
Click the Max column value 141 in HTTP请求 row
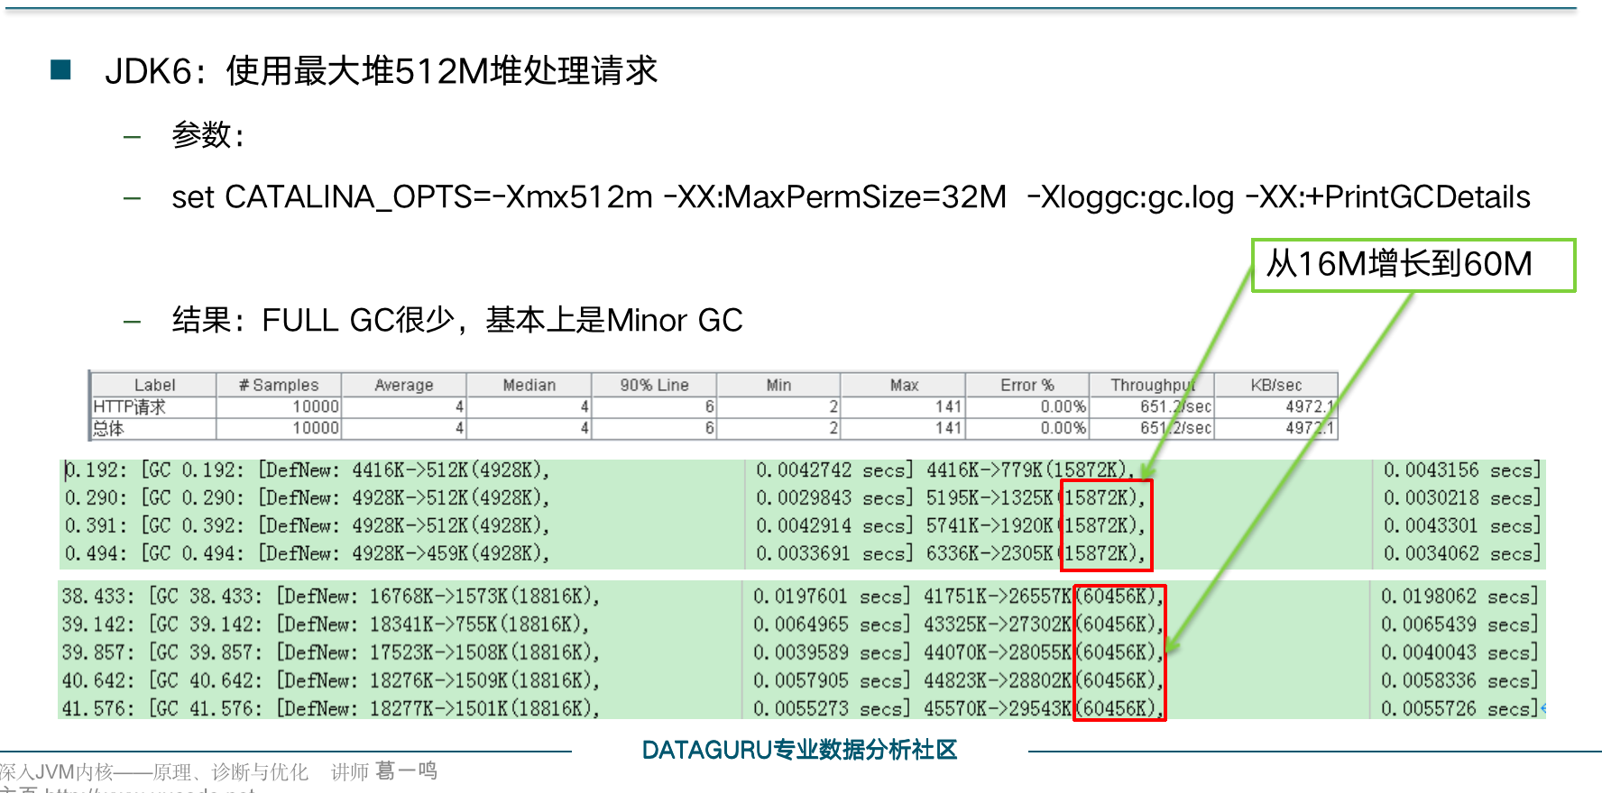click(948, 406)
